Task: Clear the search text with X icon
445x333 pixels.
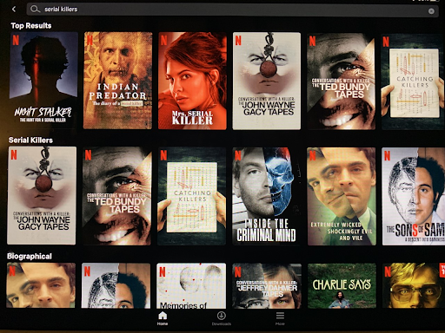Action: point(431,11)
